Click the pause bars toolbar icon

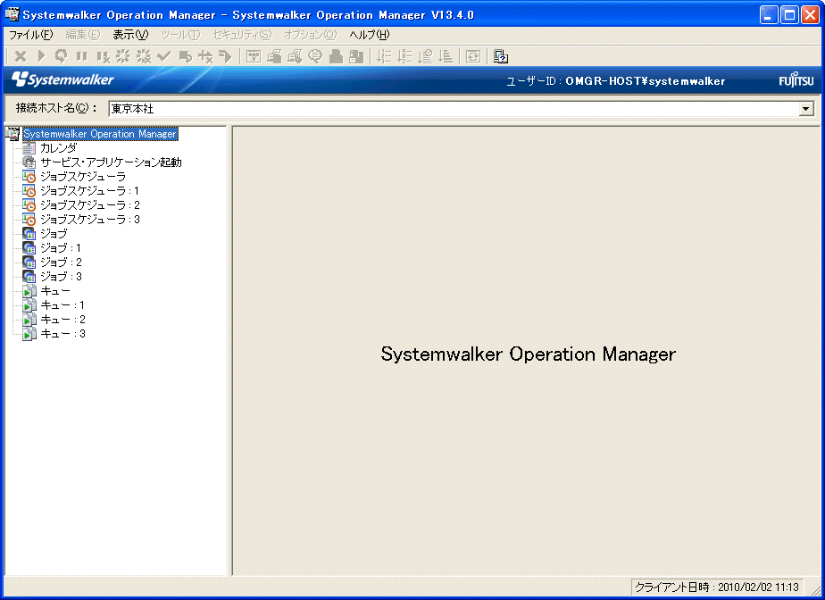tap(81, 55)
